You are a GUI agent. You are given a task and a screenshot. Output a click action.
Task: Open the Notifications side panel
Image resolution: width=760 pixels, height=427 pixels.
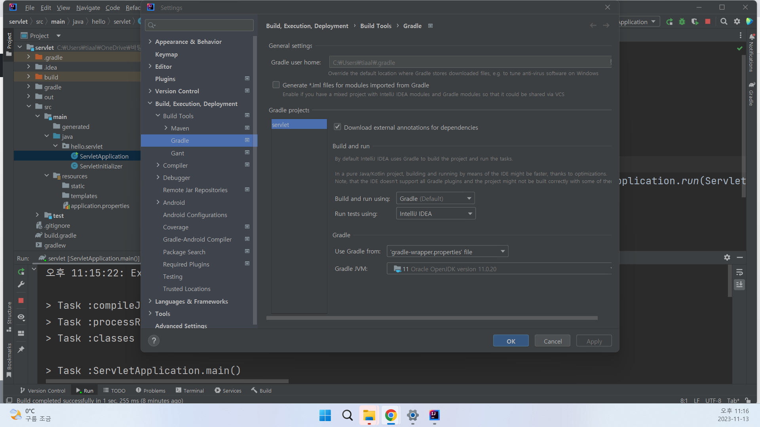coord(751,53)
